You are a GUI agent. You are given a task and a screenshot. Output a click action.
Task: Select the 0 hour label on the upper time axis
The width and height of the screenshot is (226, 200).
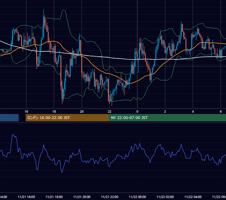137,112
